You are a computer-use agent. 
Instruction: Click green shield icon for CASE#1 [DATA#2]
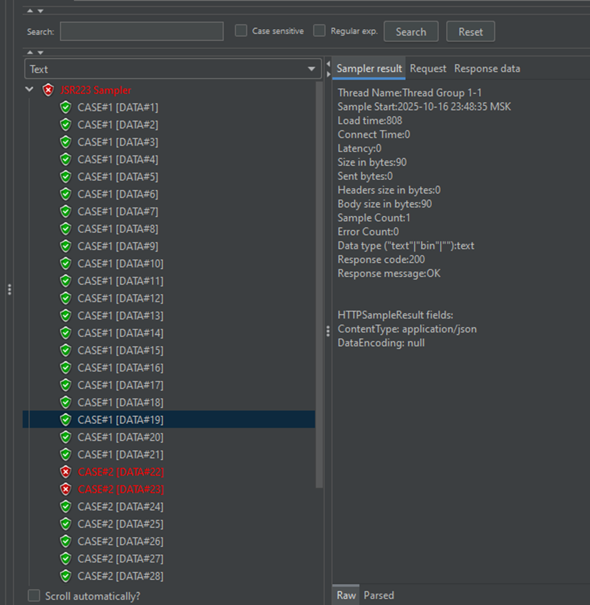(x=65, y=125)
